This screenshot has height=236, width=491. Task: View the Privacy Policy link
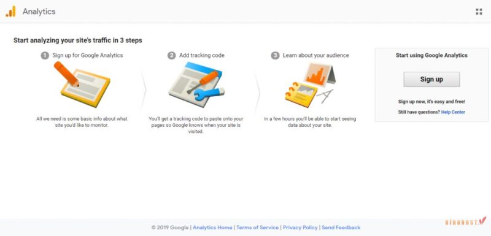300,227
